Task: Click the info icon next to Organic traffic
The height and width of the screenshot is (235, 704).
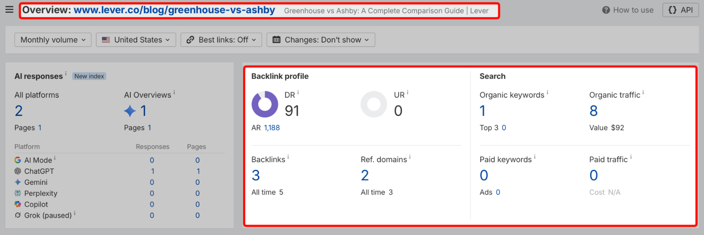Action: click(643, 92)
